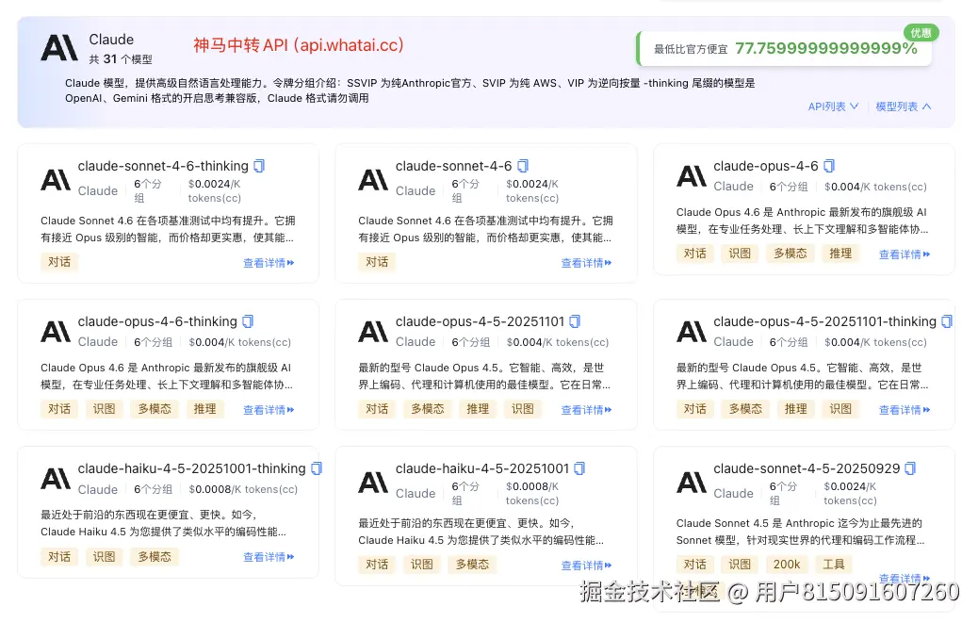Click the logo on the claude-sonnet-4-6 card
Viewport: 978px width, 623px height.
pos(373,180)
